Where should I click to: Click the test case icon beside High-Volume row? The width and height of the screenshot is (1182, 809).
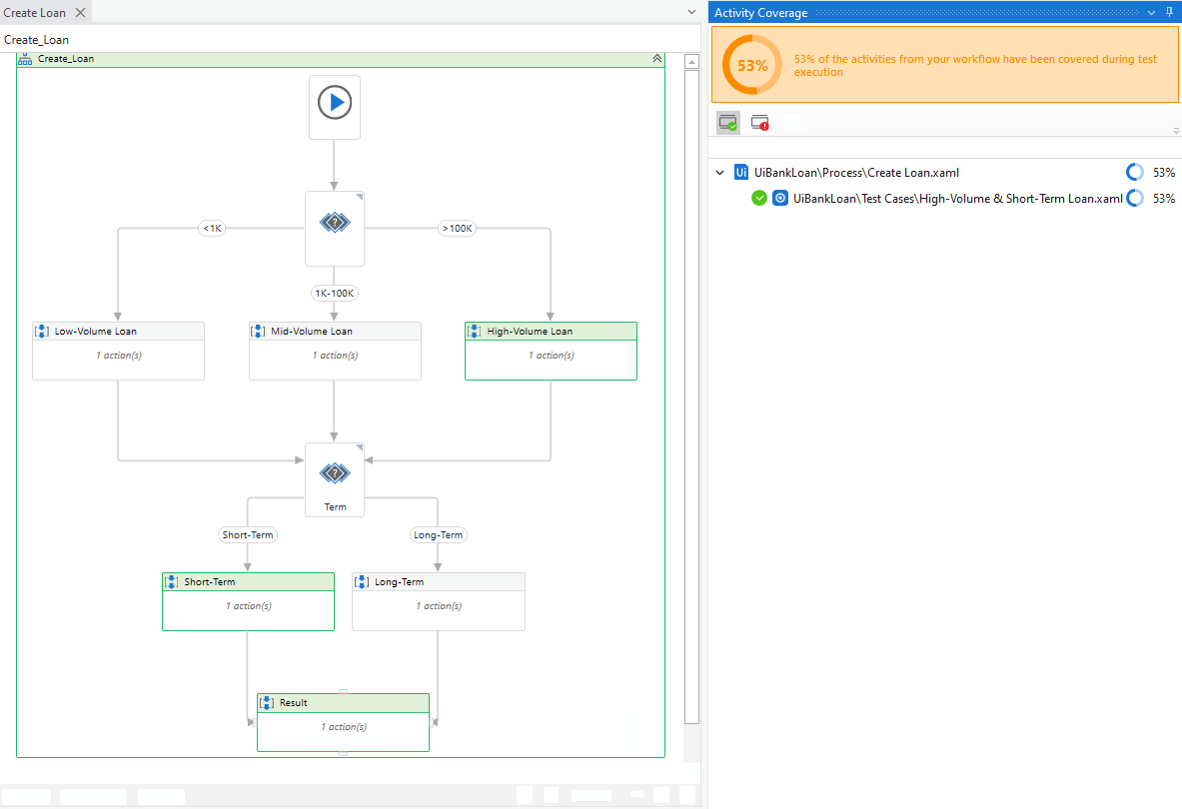(780, 198)
